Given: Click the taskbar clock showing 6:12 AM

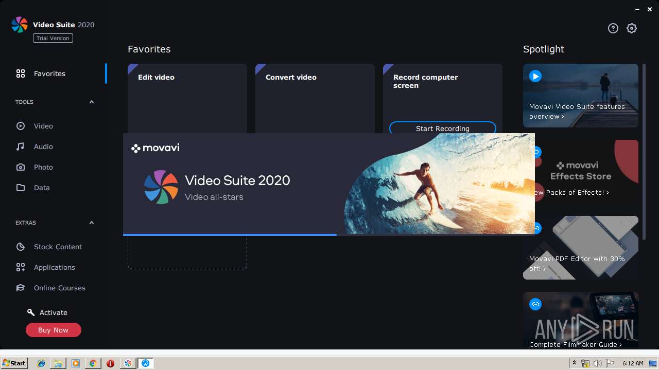Looking at the screenshot, I should point(633,363).
